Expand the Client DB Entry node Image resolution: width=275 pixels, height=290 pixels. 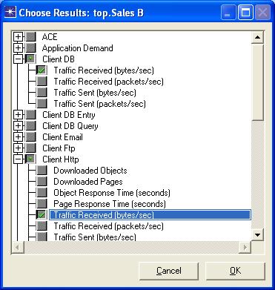click(18, 115)
